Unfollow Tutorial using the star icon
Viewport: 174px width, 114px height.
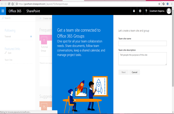click(31, 36)
